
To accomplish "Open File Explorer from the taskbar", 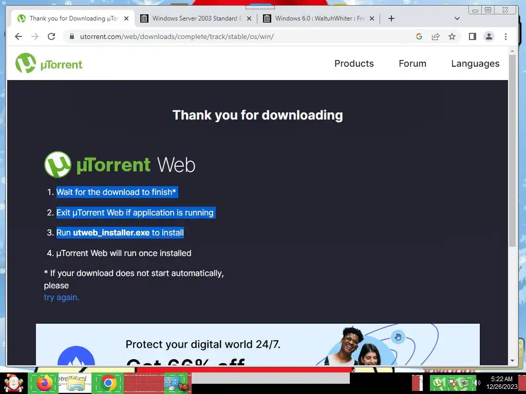I will [75, 383].
